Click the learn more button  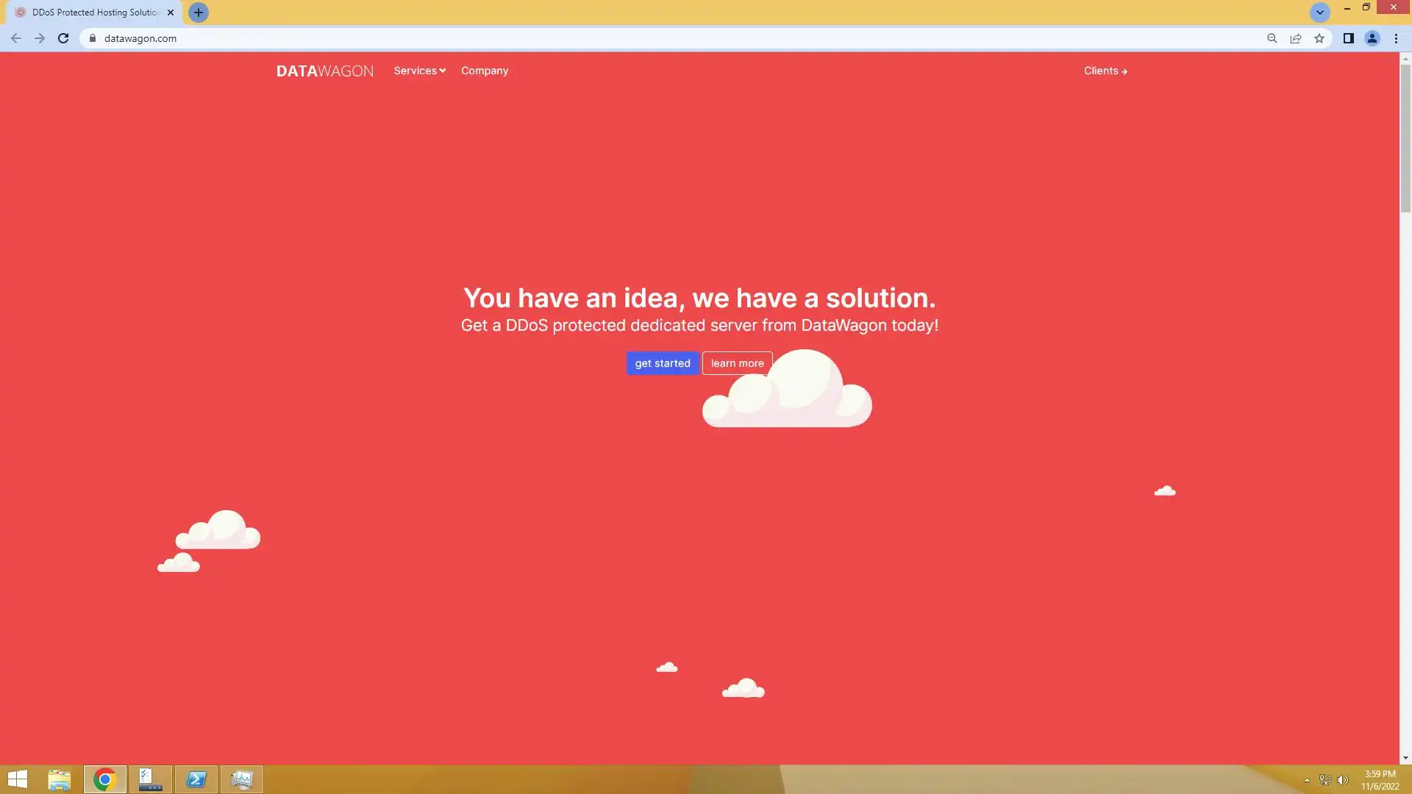737,363
